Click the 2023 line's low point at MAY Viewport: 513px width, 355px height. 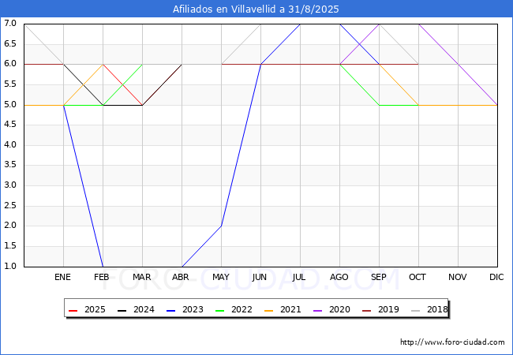click(x=221, y=226)
